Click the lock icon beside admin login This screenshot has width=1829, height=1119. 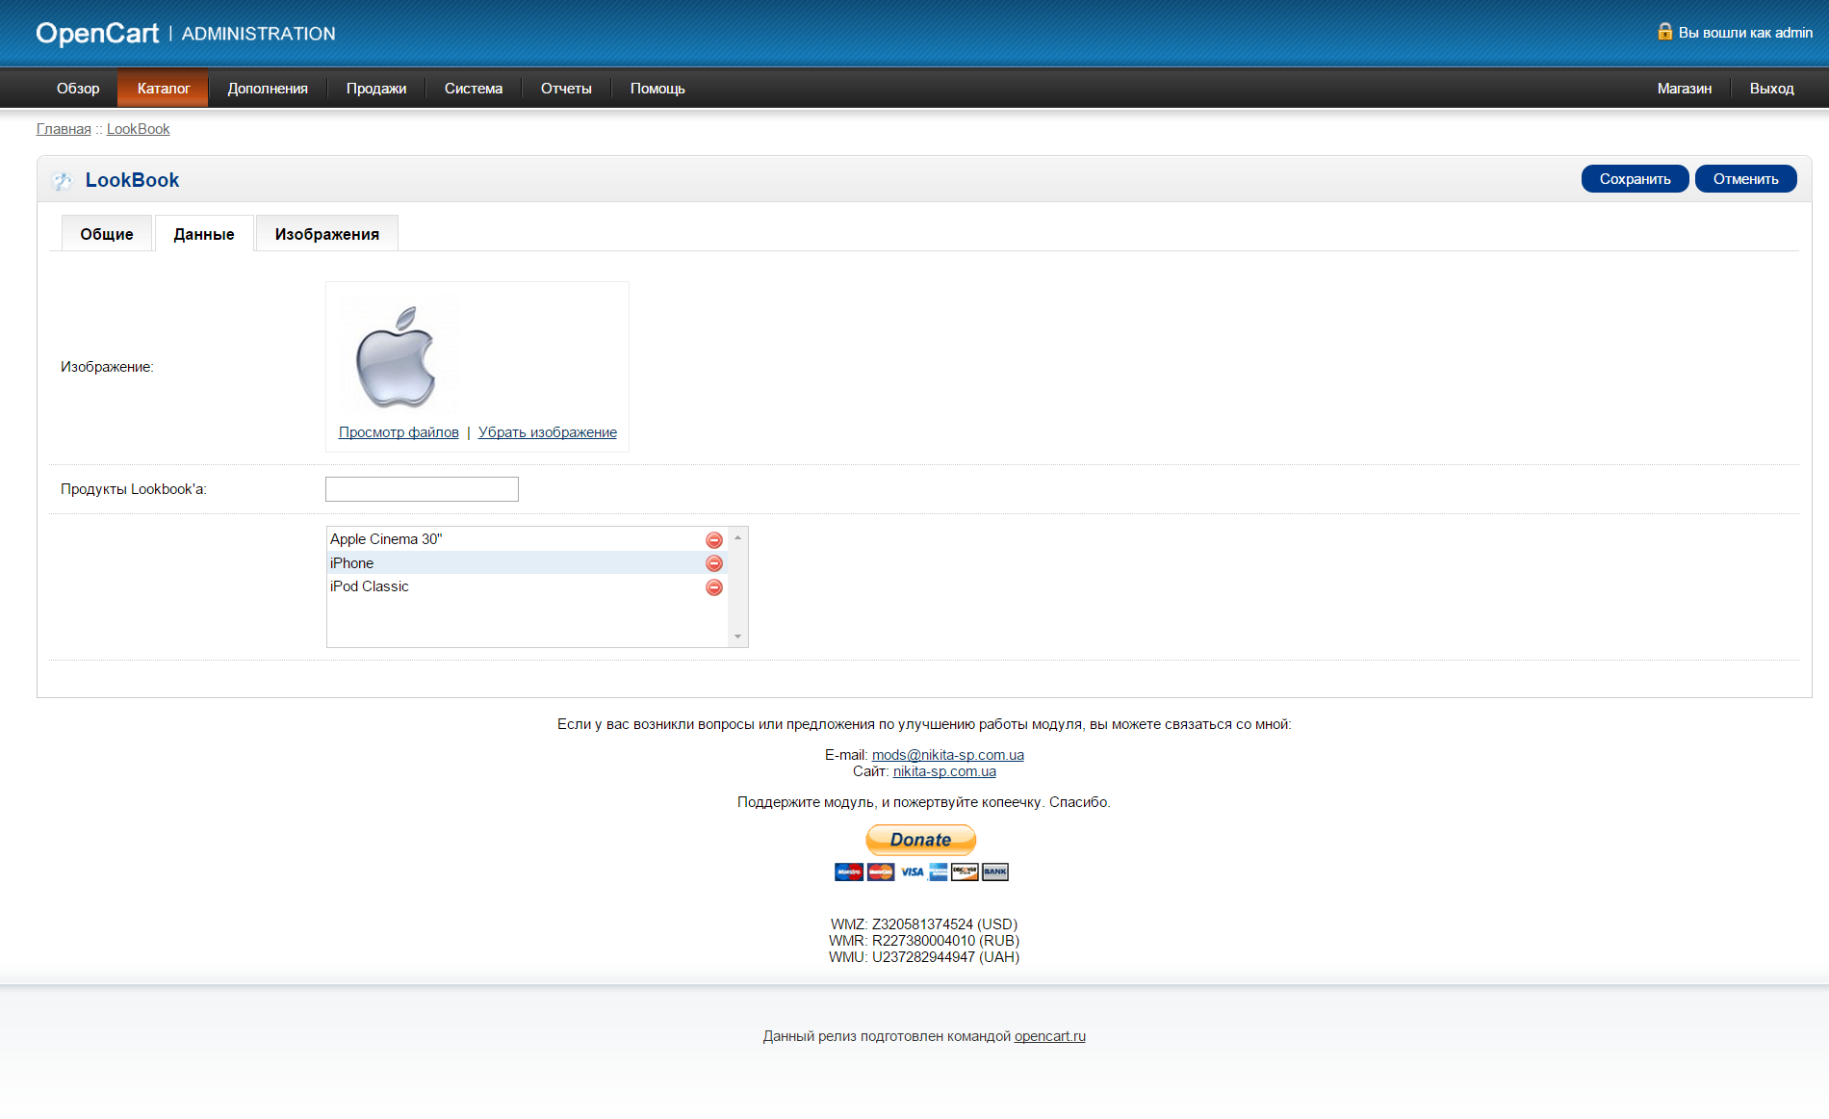(x=1664, y=32)
